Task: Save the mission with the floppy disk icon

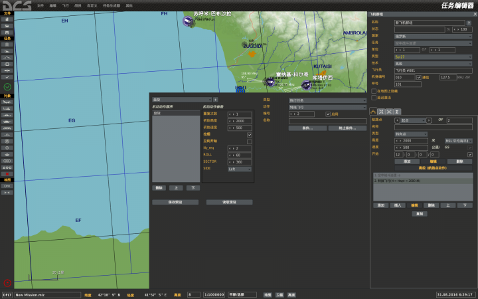Action: coord(7,33)
